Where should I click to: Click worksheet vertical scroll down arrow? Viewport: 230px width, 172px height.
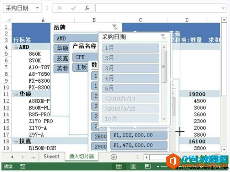click(x=224, y=149)
